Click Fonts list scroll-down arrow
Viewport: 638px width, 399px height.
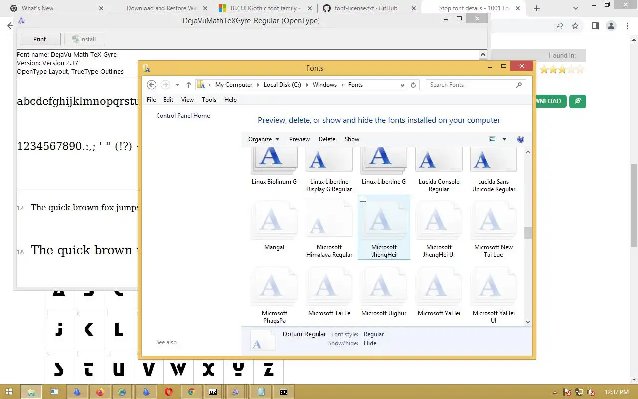coord(528,322)
